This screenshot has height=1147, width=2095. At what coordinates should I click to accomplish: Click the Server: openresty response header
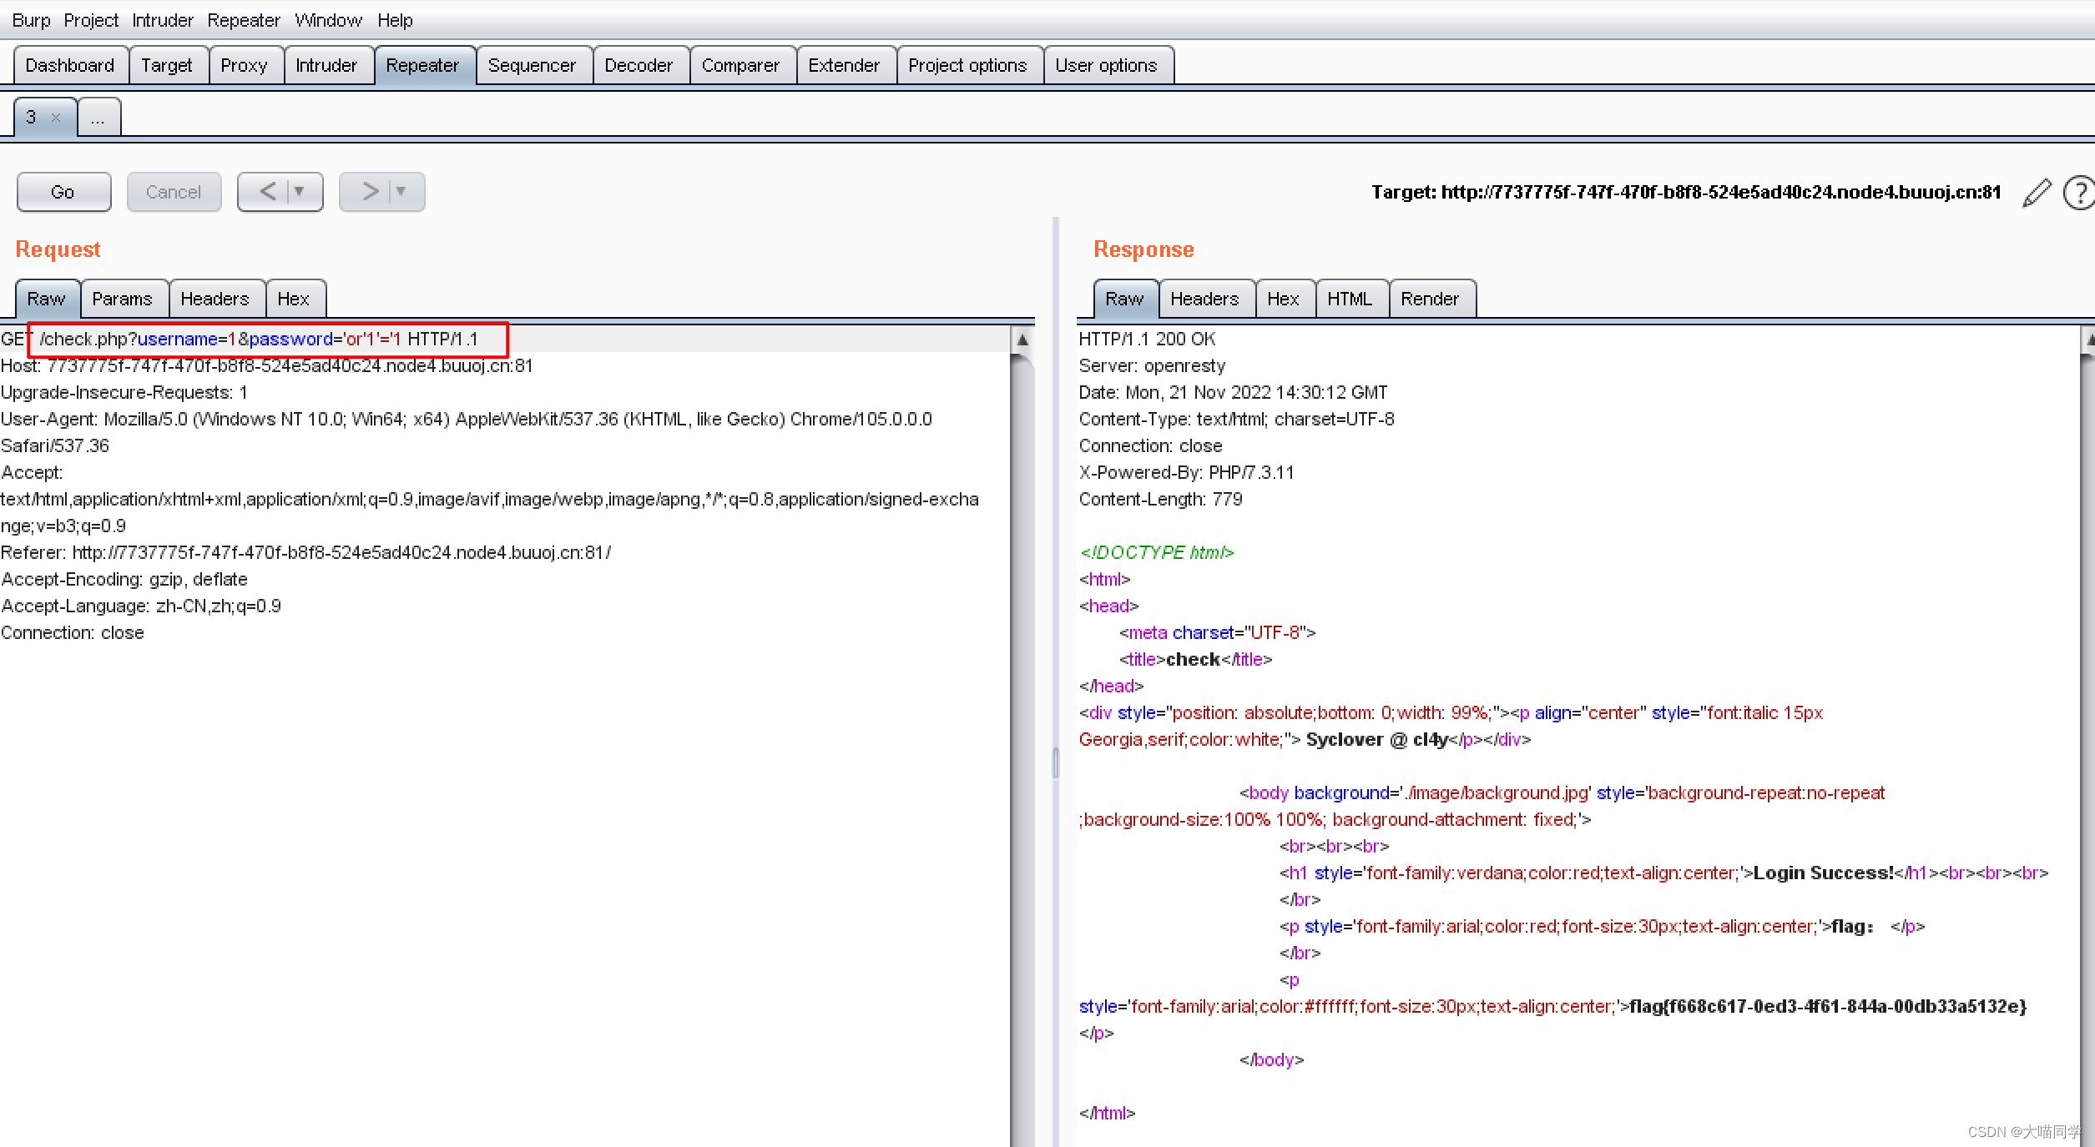[1152, 366]
